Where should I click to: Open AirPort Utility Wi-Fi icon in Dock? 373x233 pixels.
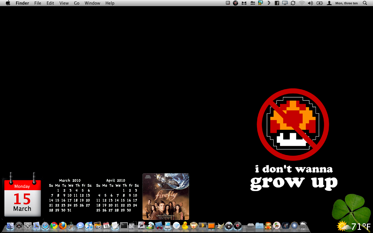click(176, 225)
